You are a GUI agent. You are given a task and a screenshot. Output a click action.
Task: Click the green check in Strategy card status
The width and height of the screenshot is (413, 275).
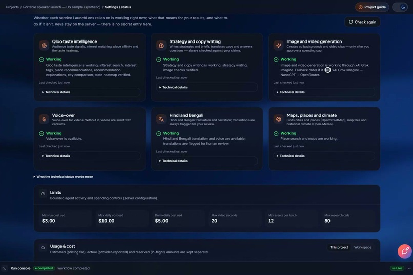[x=158, y=60]
